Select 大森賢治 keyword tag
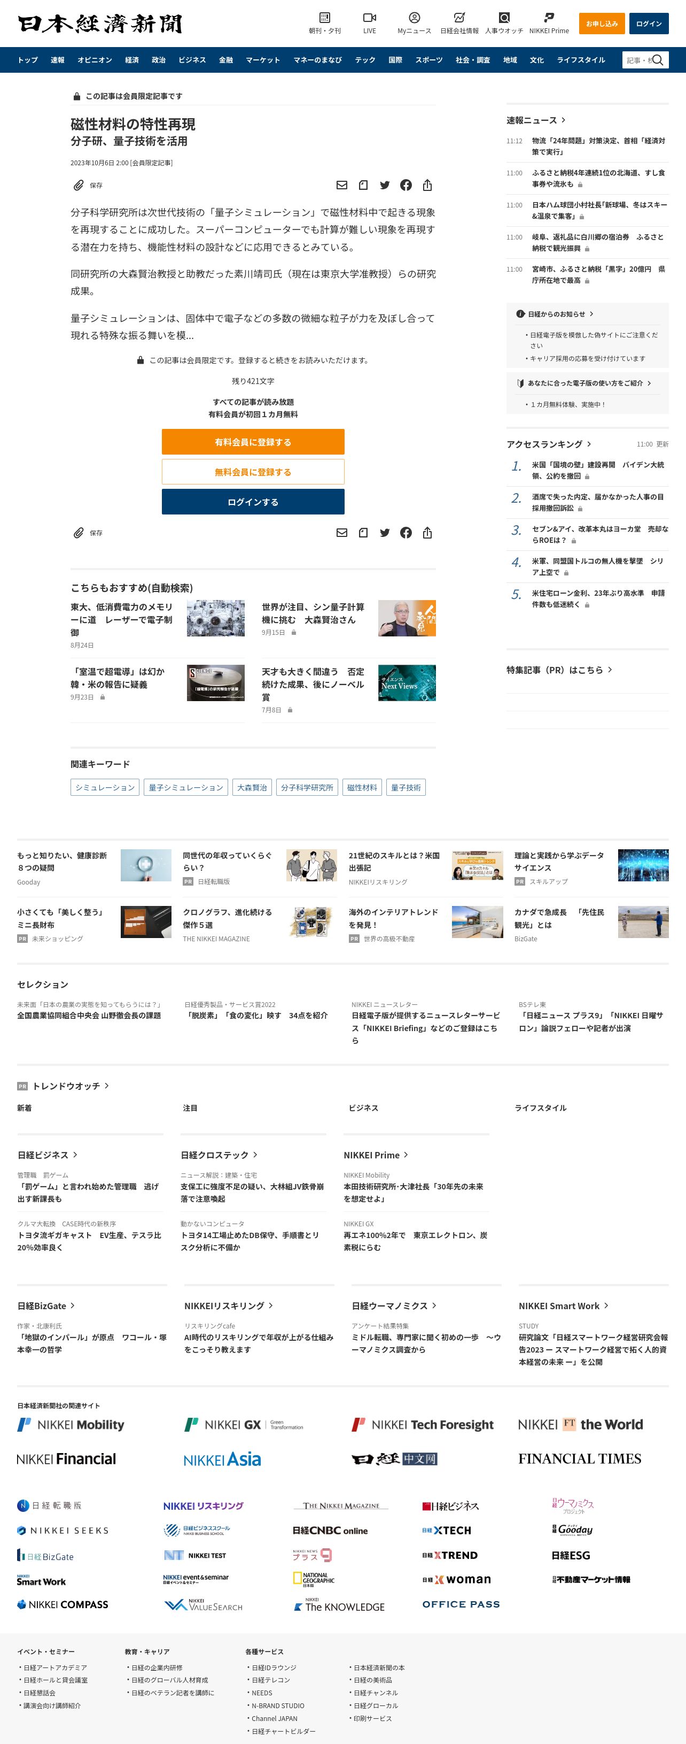The height and width of the screenshot is (1744, 686). (252, 787)
